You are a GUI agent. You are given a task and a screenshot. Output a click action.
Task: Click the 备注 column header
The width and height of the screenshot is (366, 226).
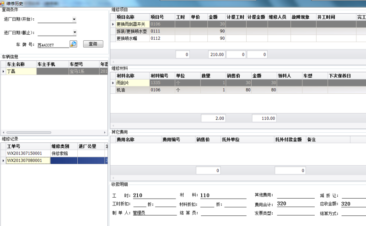pos(328,140)
